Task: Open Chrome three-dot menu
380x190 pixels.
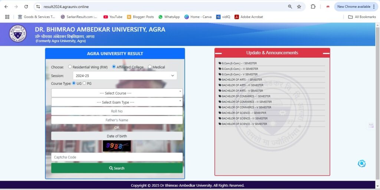Action: pyautogui.click(x=374, y=7)
